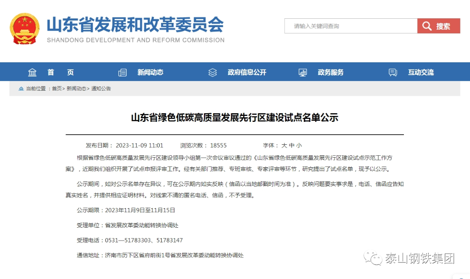This screenshot has height=279, width=470.
Task: Follow the 通知公告 breadcrumb link
Action: pyautogui.click(x=101, y=88)
